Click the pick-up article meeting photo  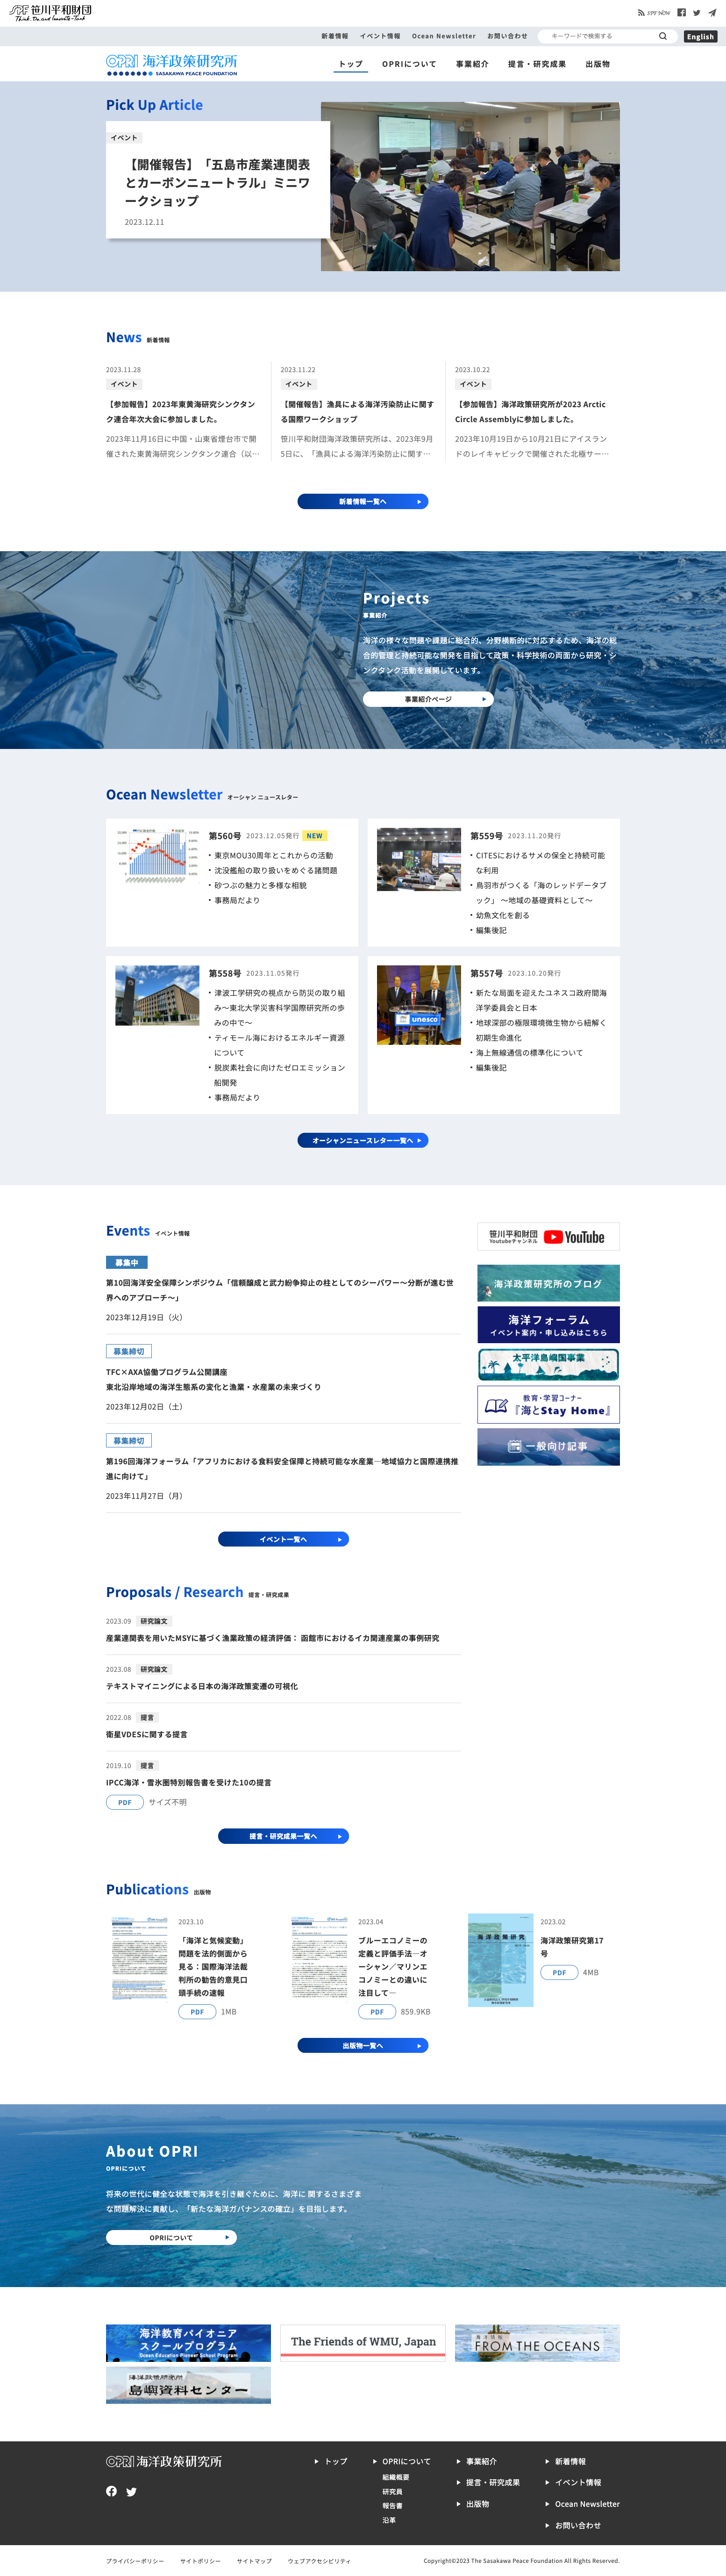click(x=470, y=186)
